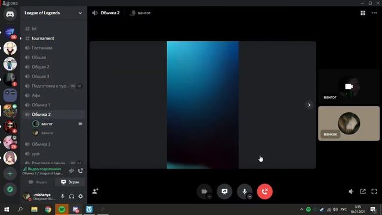Open File Explorer from taskbar
382x215 pixels.
click(x=34, y=210)
